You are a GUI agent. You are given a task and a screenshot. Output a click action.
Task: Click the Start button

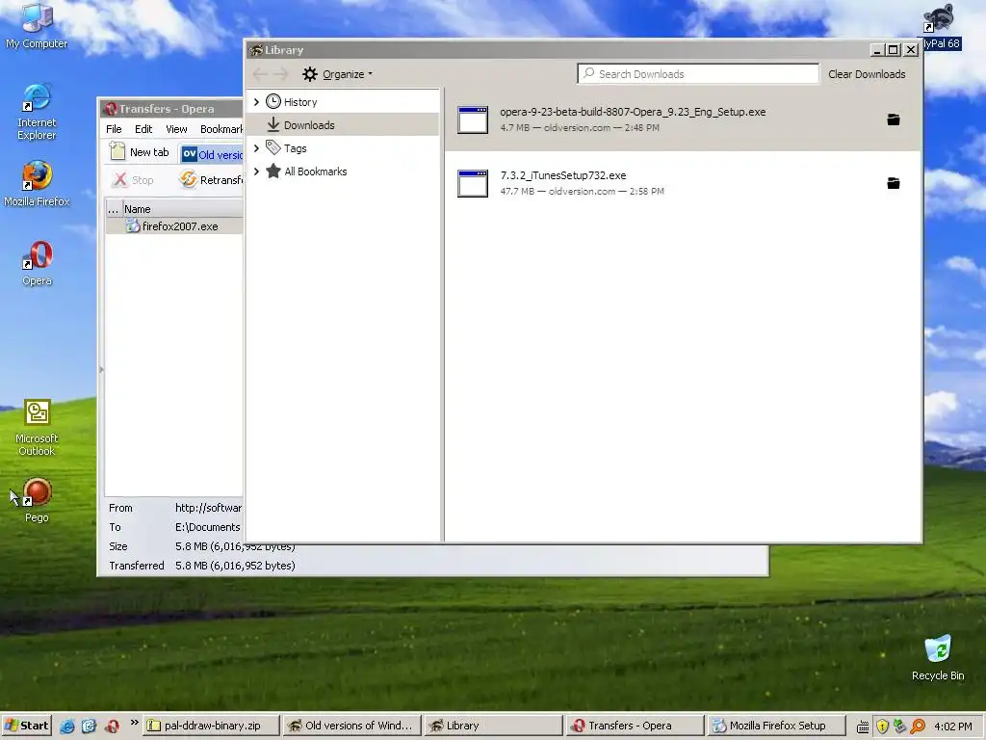[26, 727]
